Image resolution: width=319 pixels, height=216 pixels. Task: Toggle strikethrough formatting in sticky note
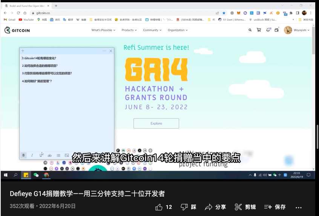(x=49, y=155)
